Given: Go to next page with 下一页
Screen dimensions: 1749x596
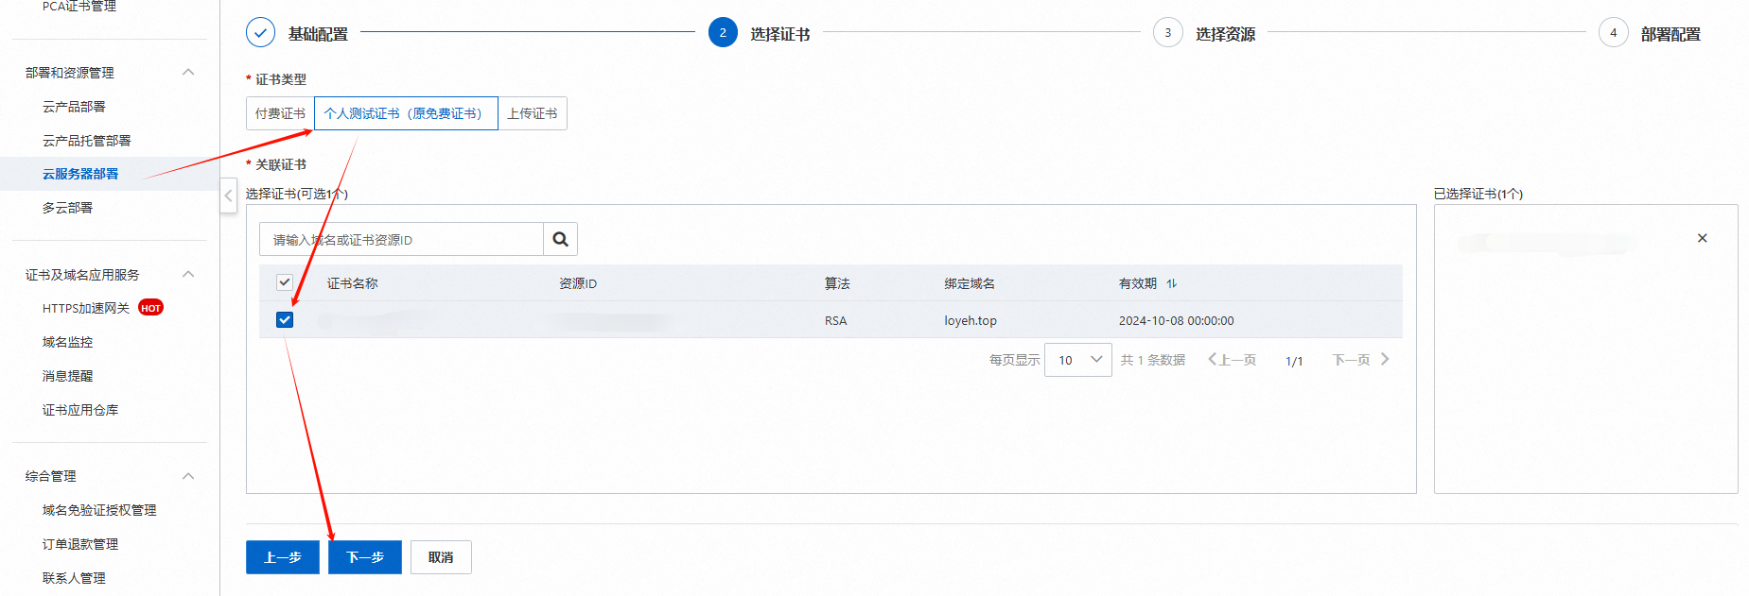Looking at the screenshot, I should [x=1360, y=360].
